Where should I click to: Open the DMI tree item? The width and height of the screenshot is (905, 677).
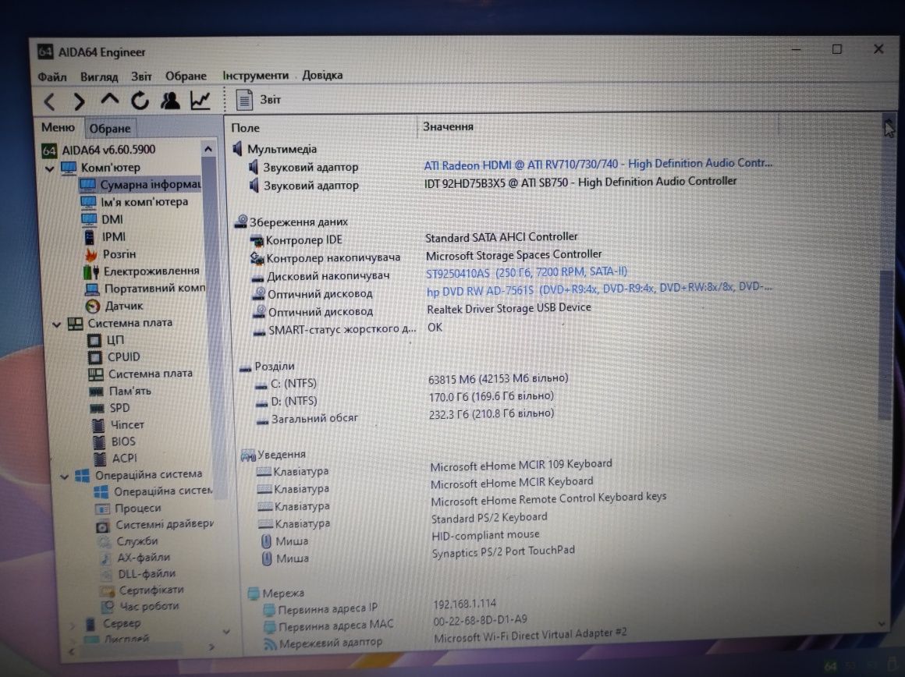102,220
